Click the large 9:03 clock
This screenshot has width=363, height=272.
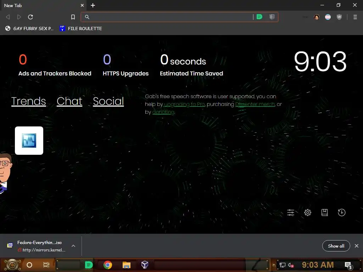[320, 62]
